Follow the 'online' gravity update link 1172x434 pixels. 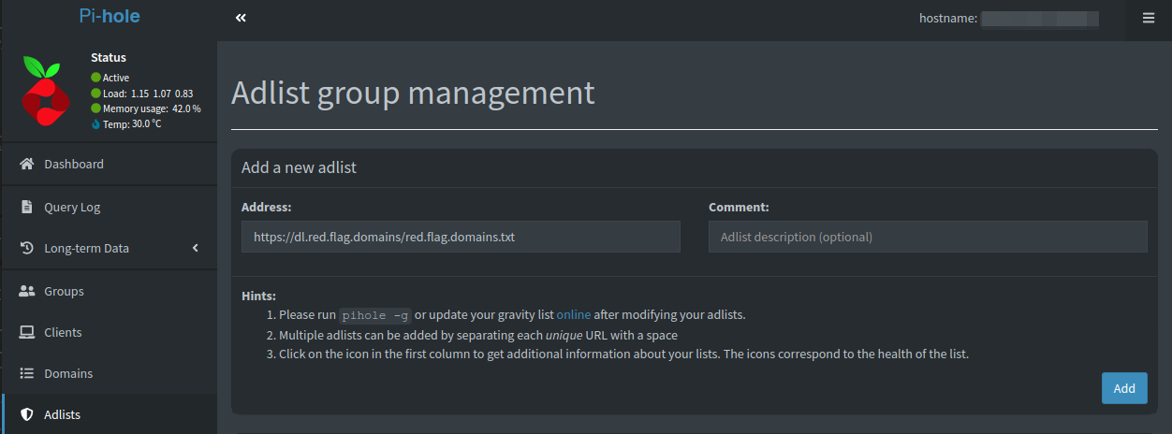tap(574, 314)
